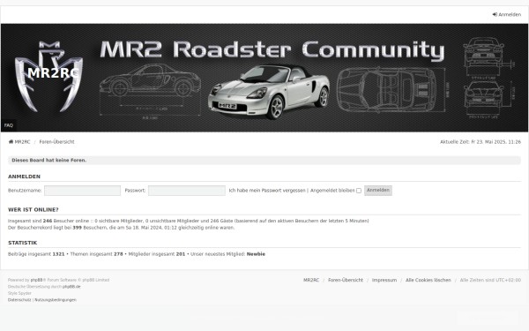Open Foren-Übersicht in the breadcrumb
Viewport: 529px width, 331px height.
click(x=56, y=142)
